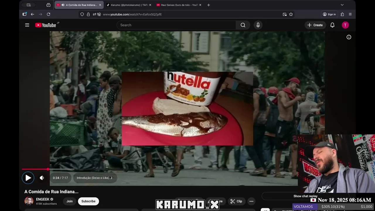Screen dimensions: 375x211
Task: Mute audio on the playing tab
Action: pos(63,5)
